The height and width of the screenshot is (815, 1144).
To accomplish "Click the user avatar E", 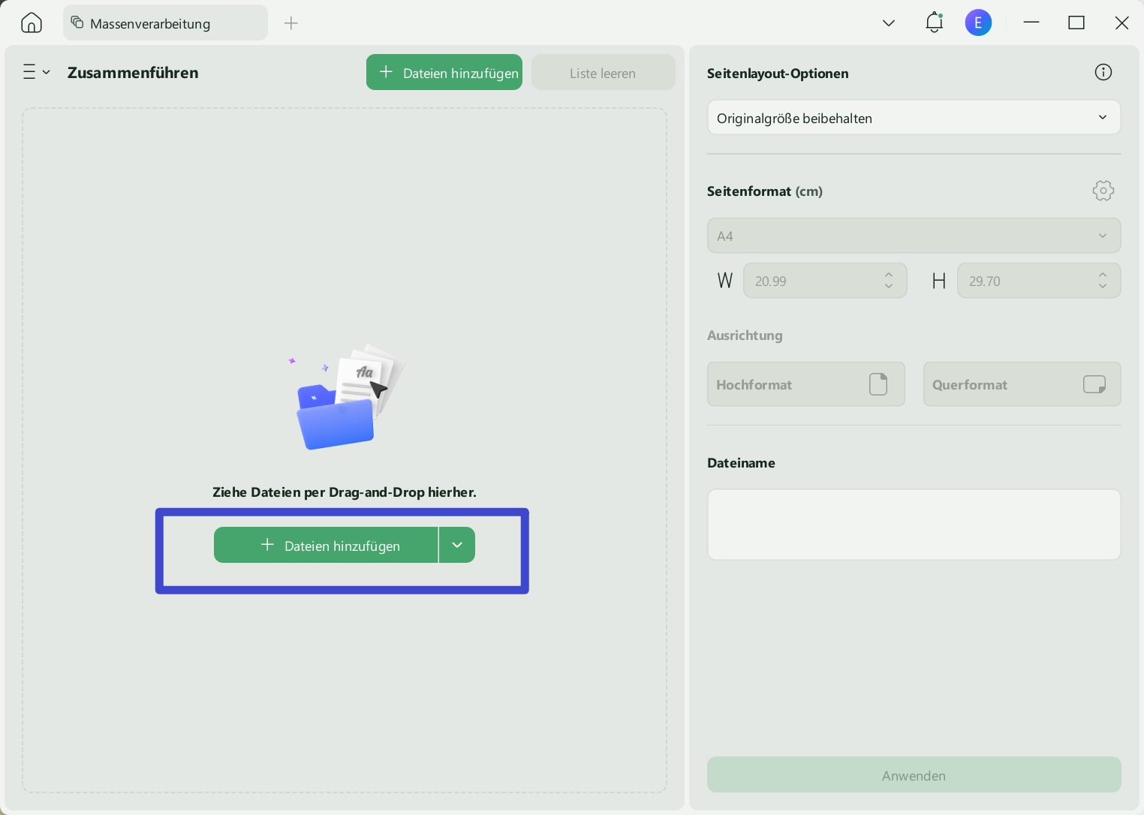I will [x=978, y=22].
